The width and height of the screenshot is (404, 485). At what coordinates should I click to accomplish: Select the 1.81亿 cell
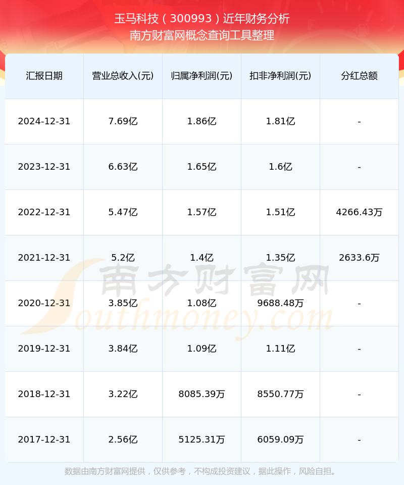pyautogui.click(x=280, y=121)
